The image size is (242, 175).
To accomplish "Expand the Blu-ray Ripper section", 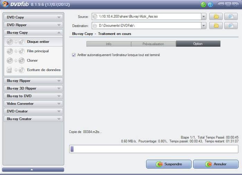I will coord(33,80).
